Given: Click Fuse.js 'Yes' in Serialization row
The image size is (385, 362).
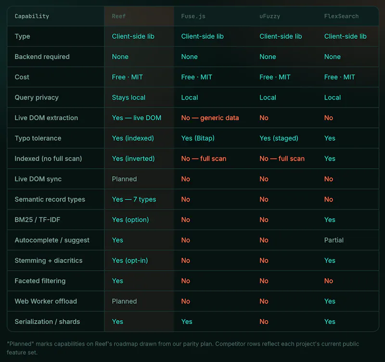Looking at the screenshot, I should (x=187, y=321).
